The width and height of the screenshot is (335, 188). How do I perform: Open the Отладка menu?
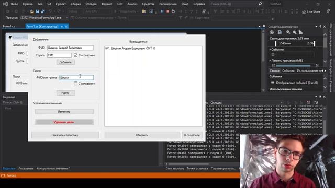(x=91, y=4)
